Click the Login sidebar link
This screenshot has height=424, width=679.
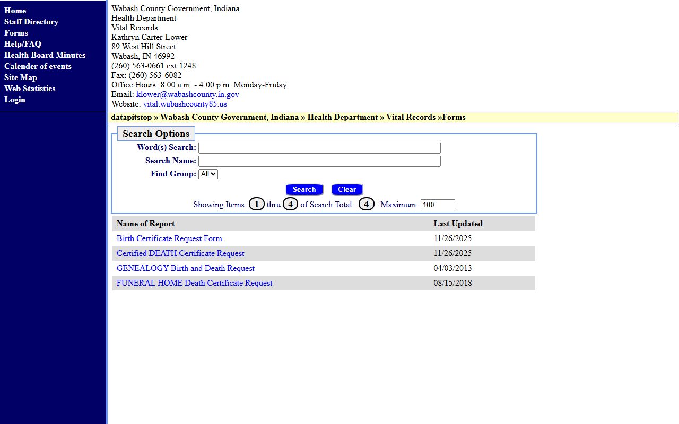tap(15, 100)
